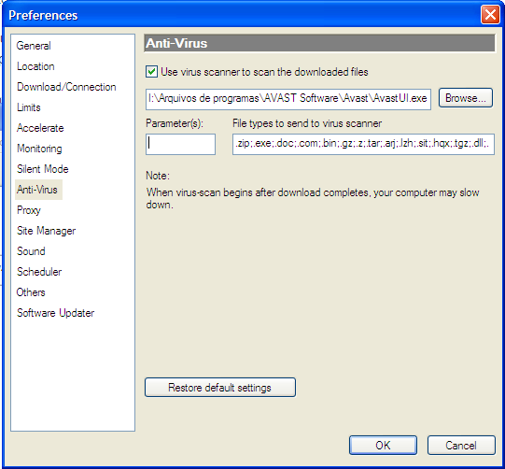Select the Accelerate category
This screenshot has width=505, height=469.
pyautogui.click(x=40, y=128)
